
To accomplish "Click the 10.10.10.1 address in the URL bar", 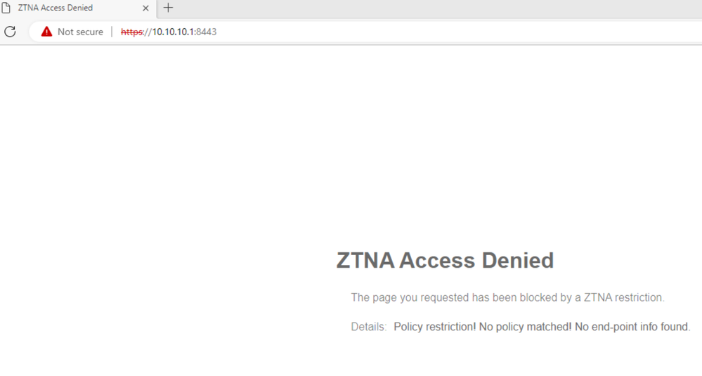I will (173, 32).
